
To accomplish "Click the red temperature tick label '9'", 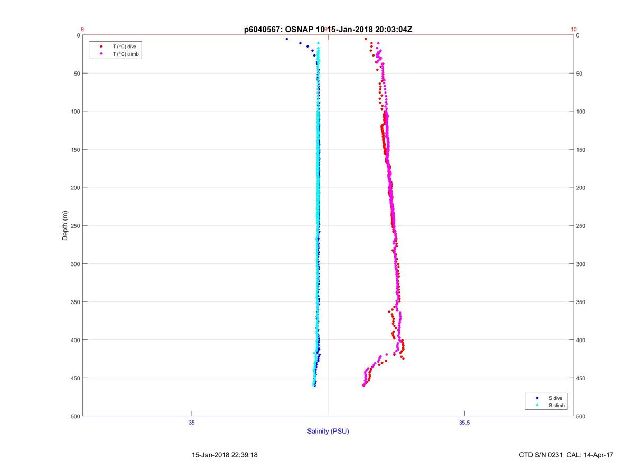I will point(82,29).
